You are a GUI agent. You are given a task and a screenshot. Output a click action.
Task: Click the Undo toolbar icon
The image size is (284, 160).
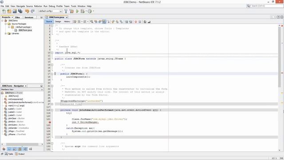pyautogui.click(x=27, y=11)
